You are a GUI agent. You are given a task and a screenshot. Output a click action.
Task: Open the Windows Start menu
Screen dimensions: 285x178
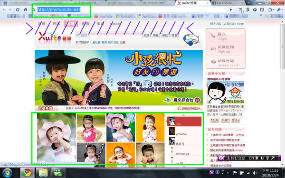tap(7, 173)
